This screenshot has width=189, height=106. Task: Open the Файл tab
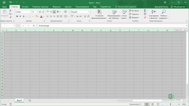point(5,7)
